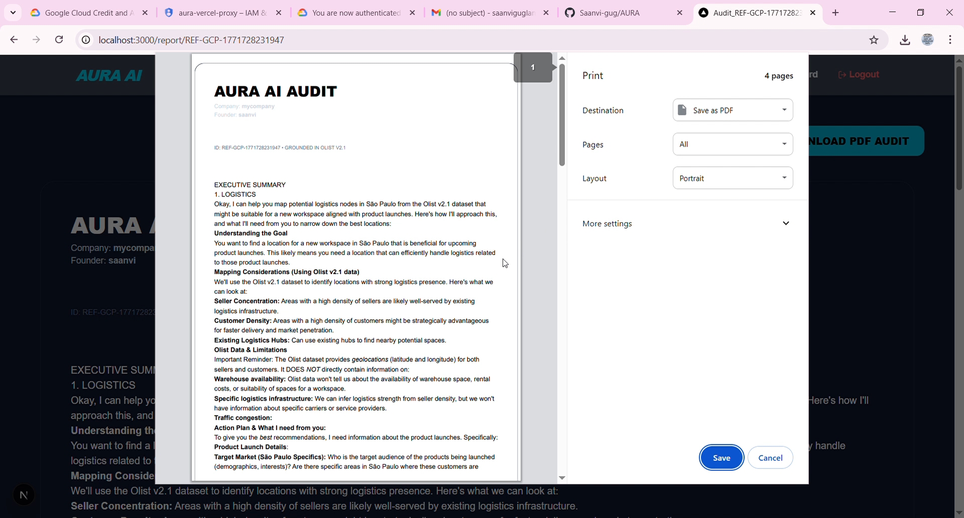Click the tab search dropdown arrow
Screen dimensions: 964x518
coord(13,13)
